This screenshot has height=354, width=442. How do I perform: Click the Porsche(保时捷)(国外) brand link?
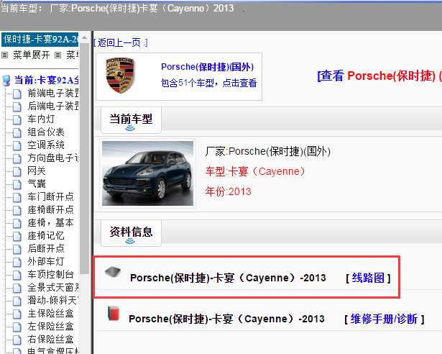[208, 67]
